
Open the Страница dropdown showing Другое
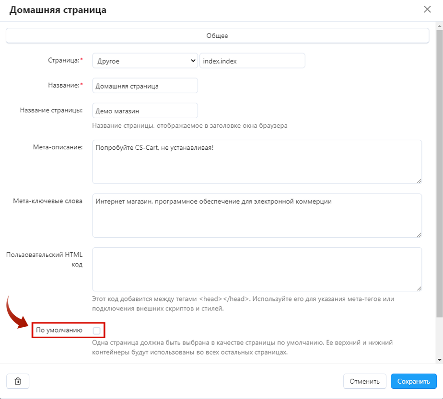145,61
